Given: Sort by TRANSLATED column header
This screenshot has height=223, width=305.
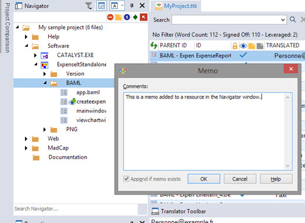Looking at the screenshot, I should 282,45.
